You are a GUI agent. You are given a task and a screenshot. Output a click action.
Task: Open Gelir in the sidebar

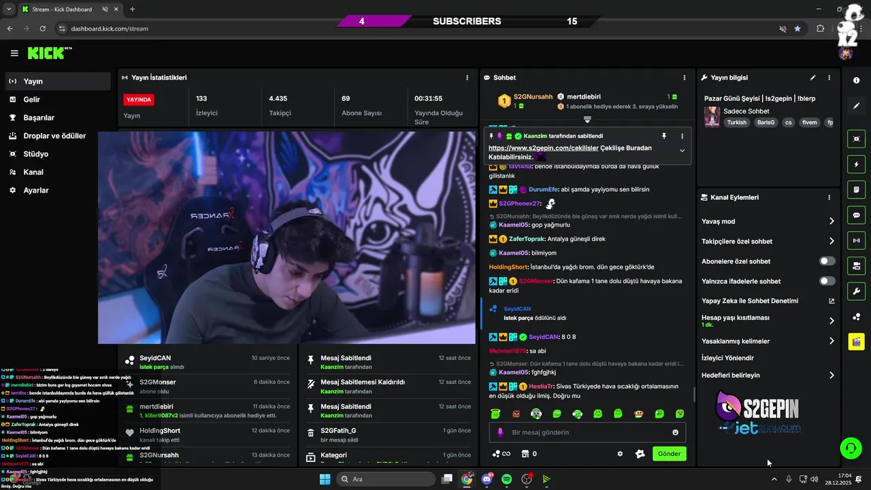coord(57,99)
